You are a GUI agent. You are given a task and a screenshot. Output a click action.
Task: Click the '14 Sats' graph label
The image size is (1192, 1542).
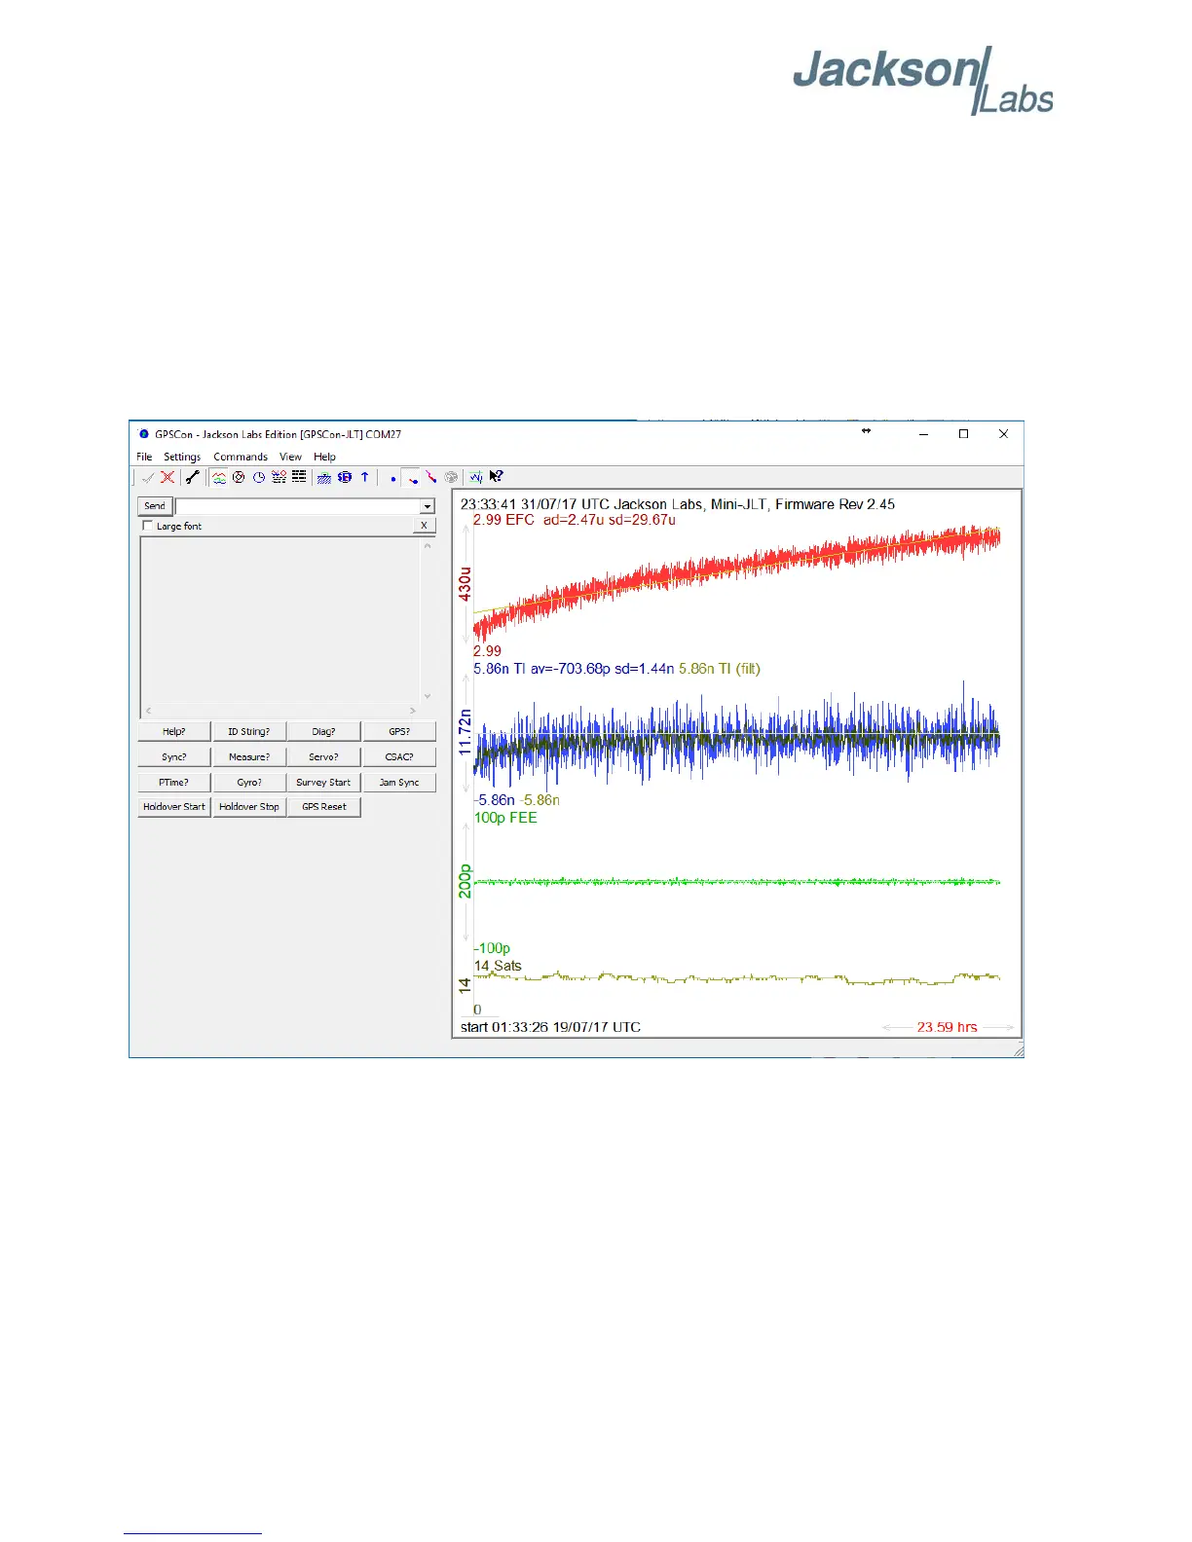point(498,966)
